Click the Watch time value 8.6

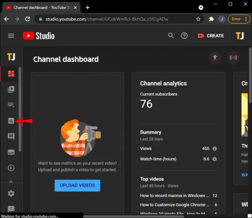pyautogui.click(x=206, y=159)
